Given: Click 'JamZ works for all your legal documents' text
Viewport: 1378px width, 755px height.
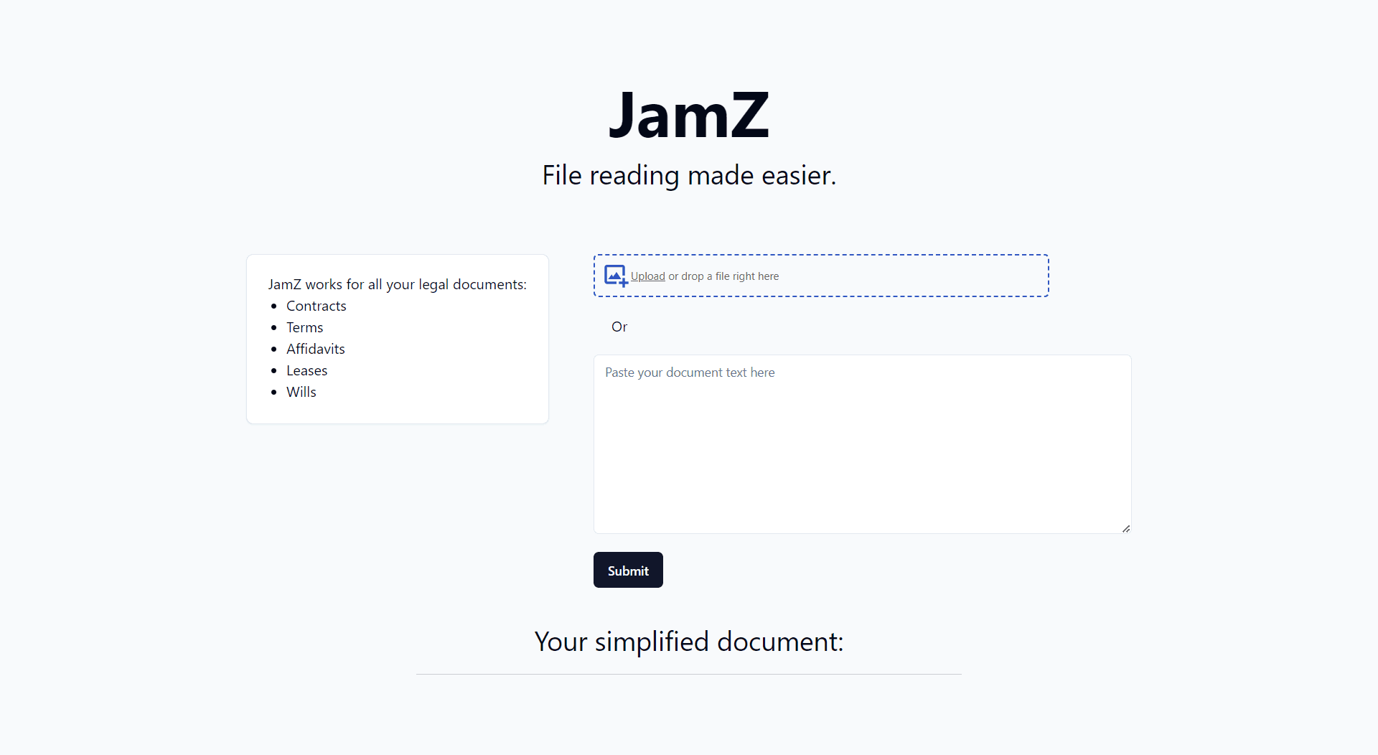Looking at the screenshot, I should pyautogui.click(x=397, y=284).
